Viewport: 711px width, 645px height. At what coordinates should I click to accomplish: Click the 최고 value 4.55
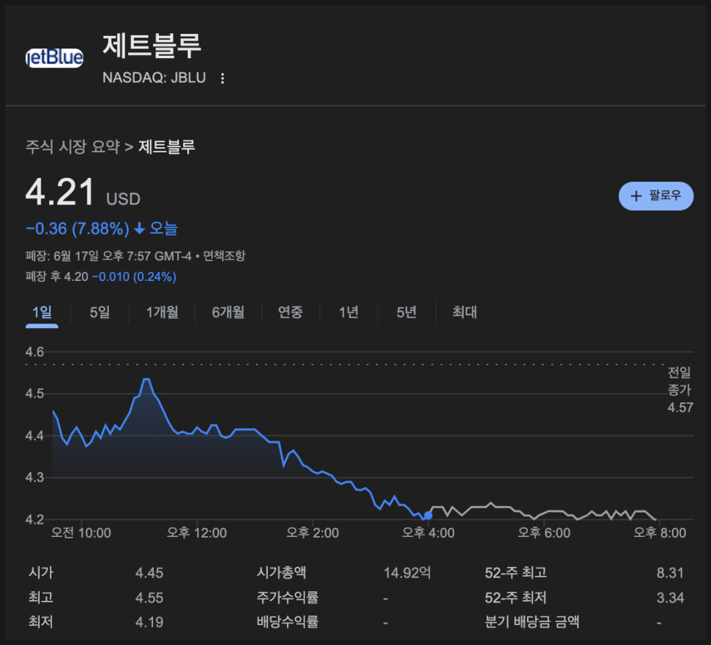[x=149, y=598]
